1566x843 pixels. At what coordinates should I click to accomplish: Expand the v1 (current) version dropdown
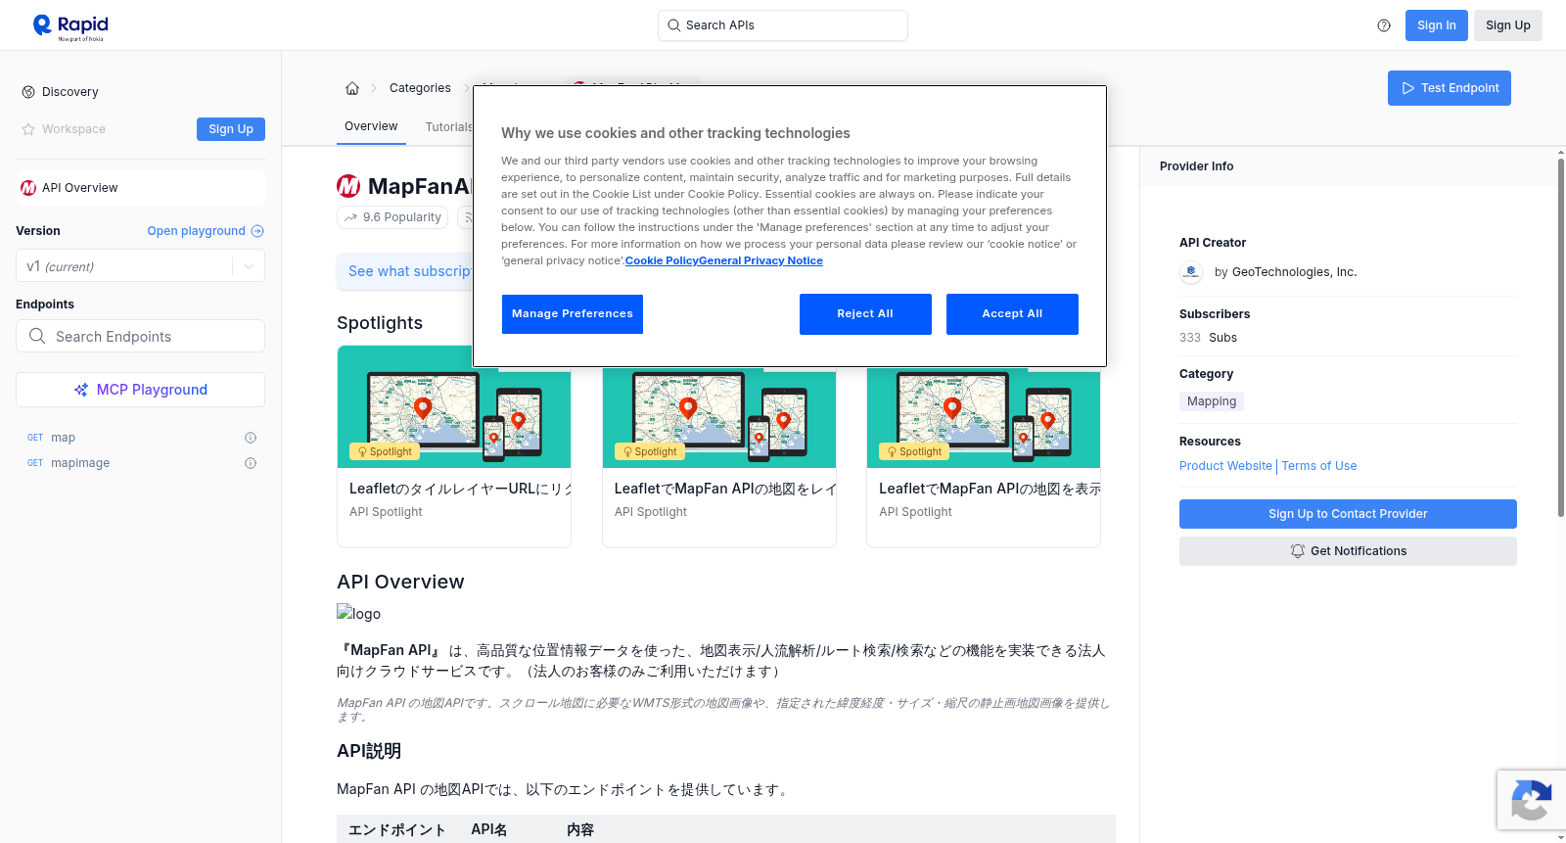[x=140, y=266]
